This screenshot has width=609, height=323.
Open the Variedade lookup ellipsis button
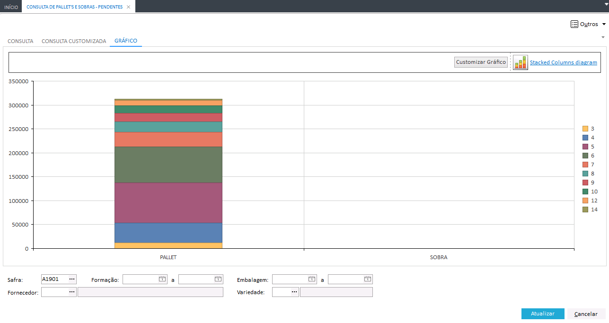click(x=294, y=292)
